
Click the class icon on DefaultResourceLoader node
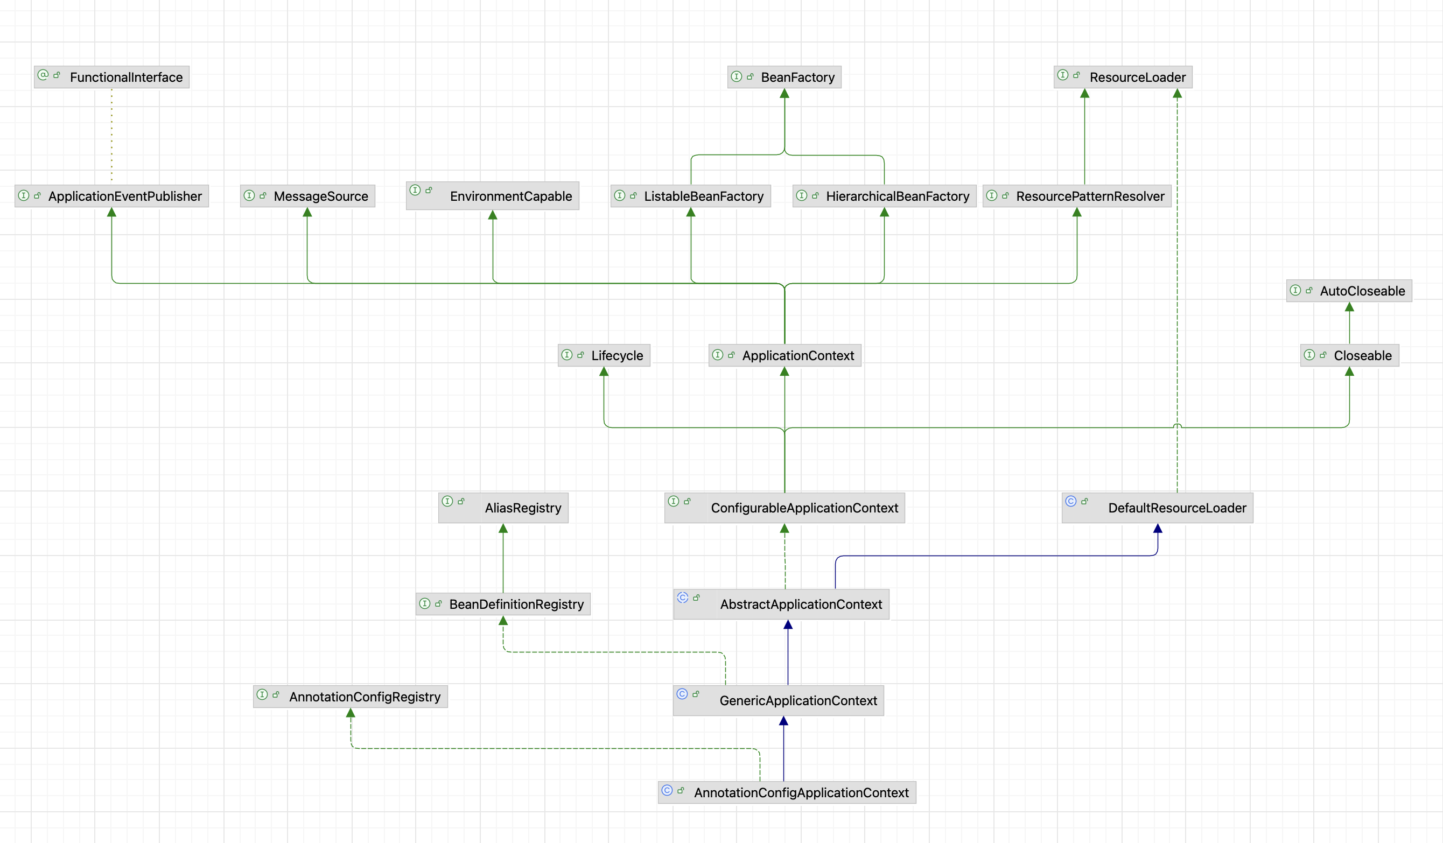point(1071,501)
